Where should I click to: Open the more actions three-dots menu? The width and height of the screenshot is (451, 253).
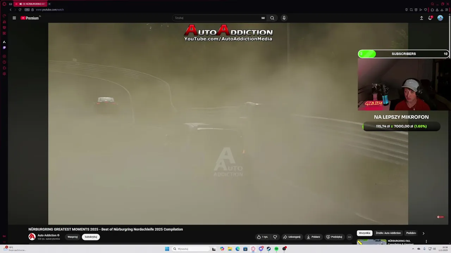tap(350, 237)
